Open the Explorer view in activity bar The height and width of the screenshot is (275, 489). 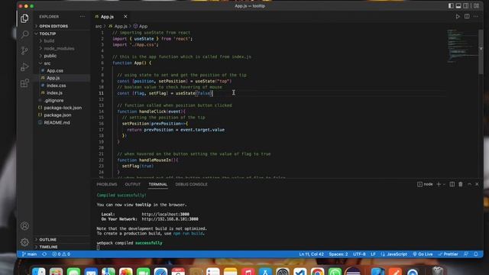(24, 18)
